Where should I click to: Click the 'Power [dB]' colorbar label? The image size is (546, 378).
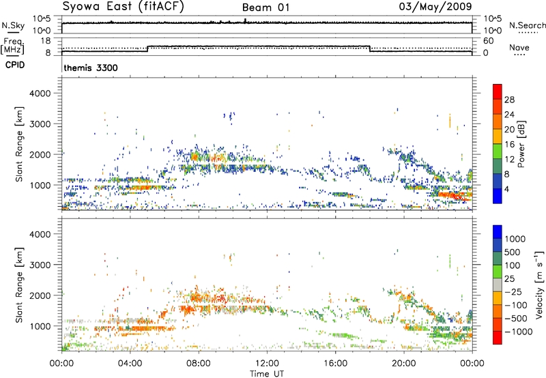tap(521, 144)
